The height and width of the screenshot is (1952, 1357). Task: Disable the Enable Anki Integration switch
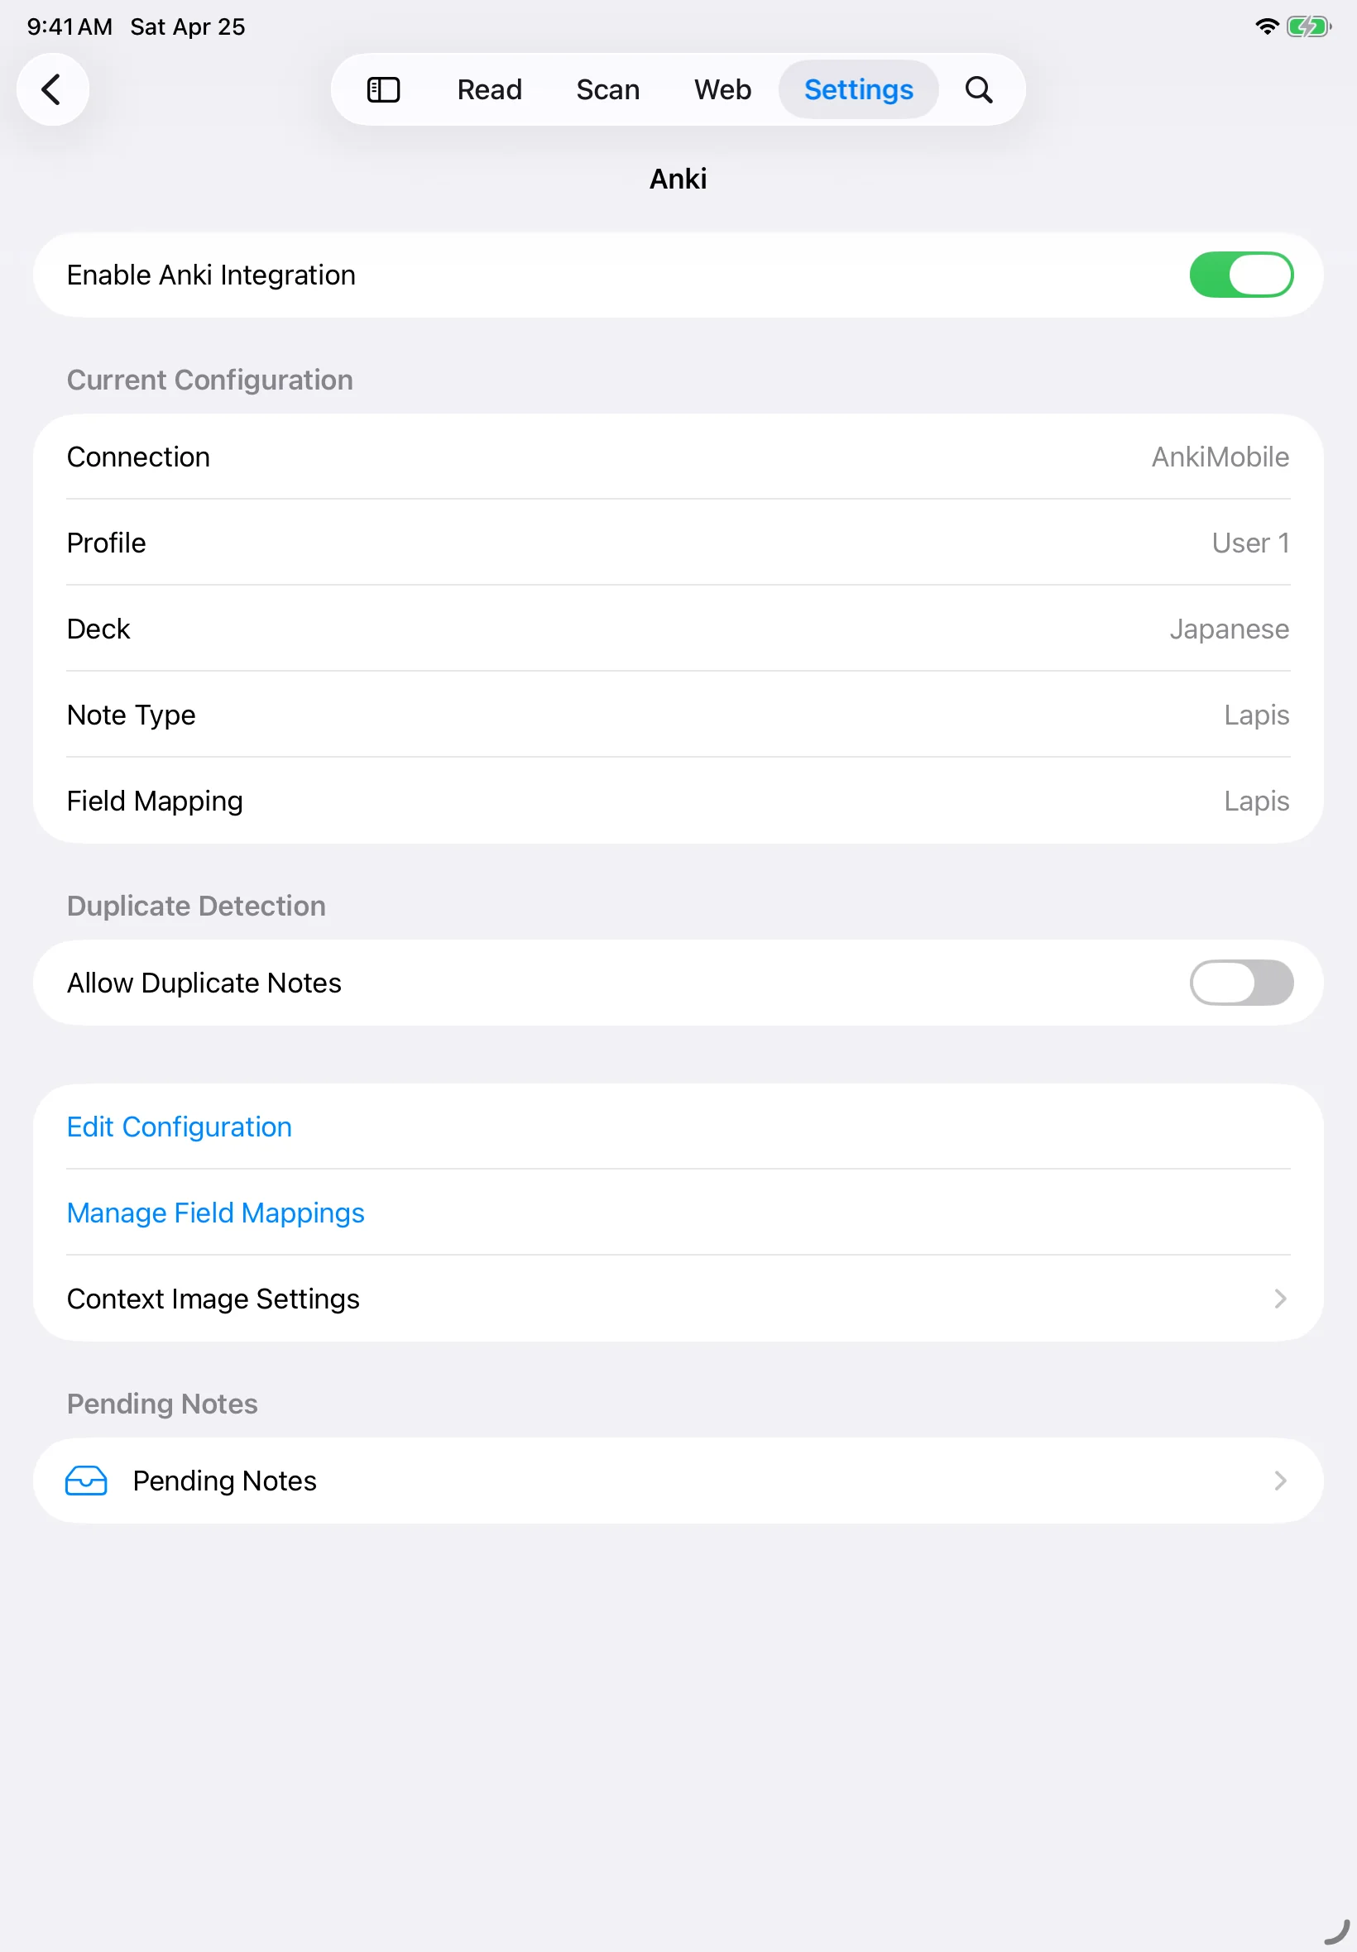tap(1240, 275)
